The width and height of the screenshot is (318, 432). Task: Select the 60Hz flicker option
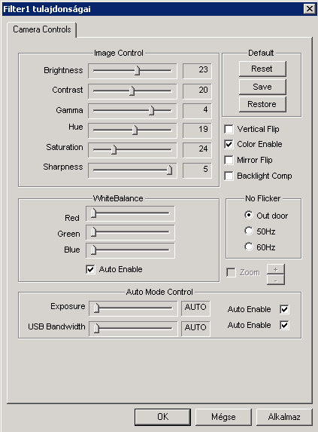click(x=249, y=247)
